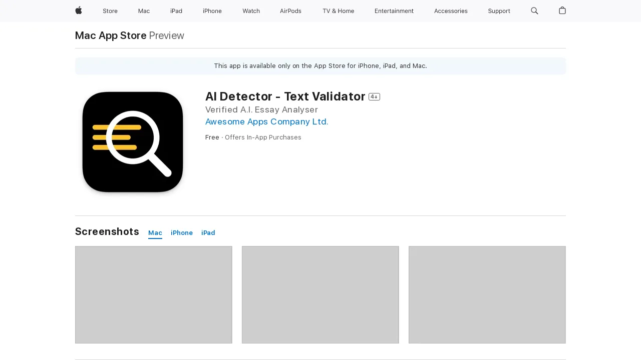Click the AI Detector - Text Validator title
This screenshot has height=360, width=641.
pyautogui.click(x=285, y=96)
